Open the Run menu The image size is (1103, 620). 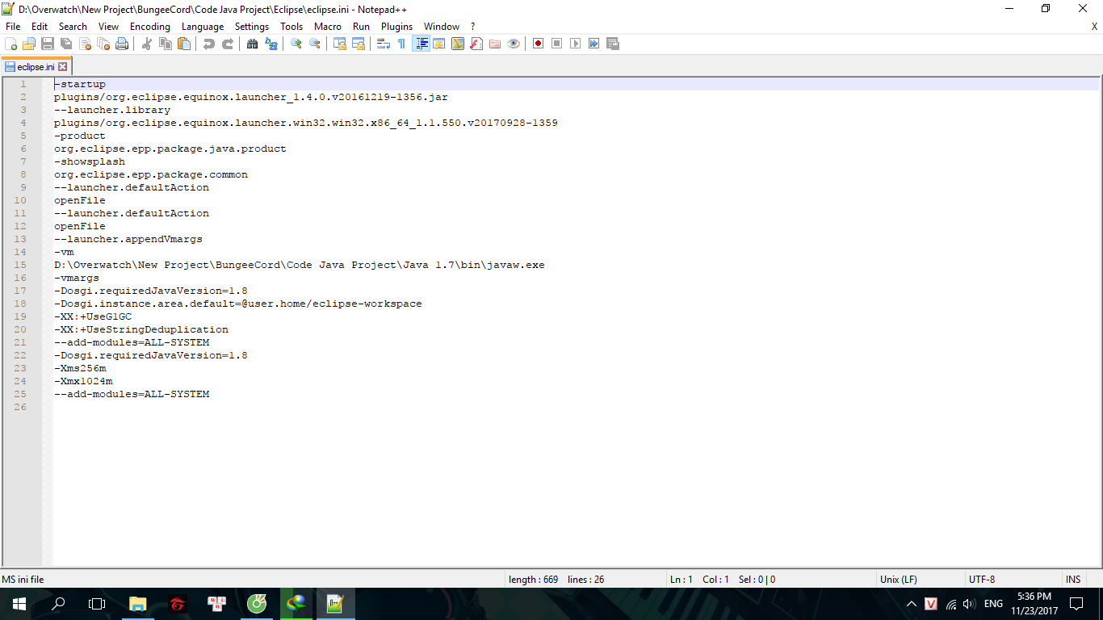[x=362, y=27]
